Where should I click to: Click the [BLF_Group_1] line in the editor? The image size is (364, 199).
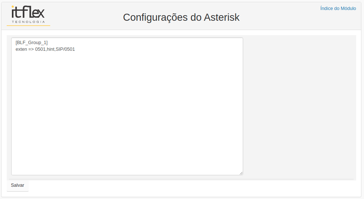pos(32,43)
